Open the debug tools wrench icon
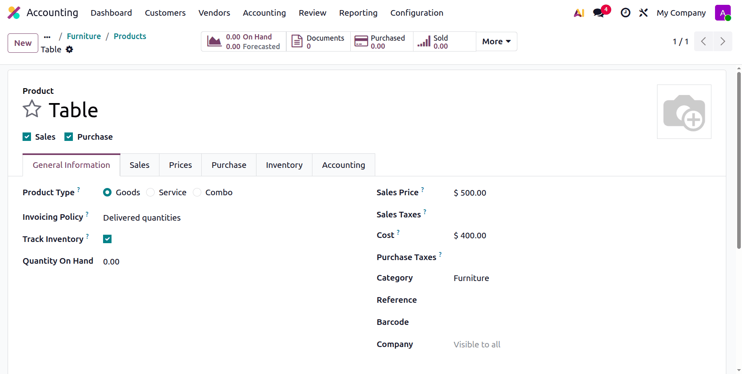The width and height of the screenshot is (742, 374). coord(643,13)
